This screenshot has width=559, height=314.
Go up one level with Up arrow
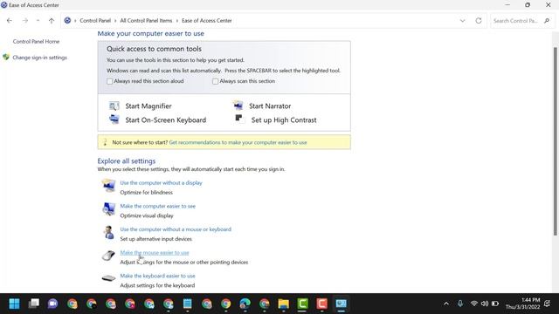52,21
